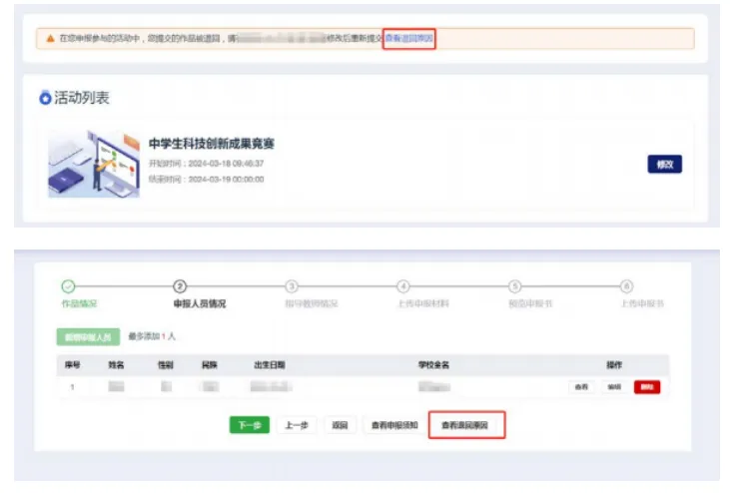This screenshot has height=493, width=730.
Task: Click the 上一步 button
Action: tap(297, 425)
